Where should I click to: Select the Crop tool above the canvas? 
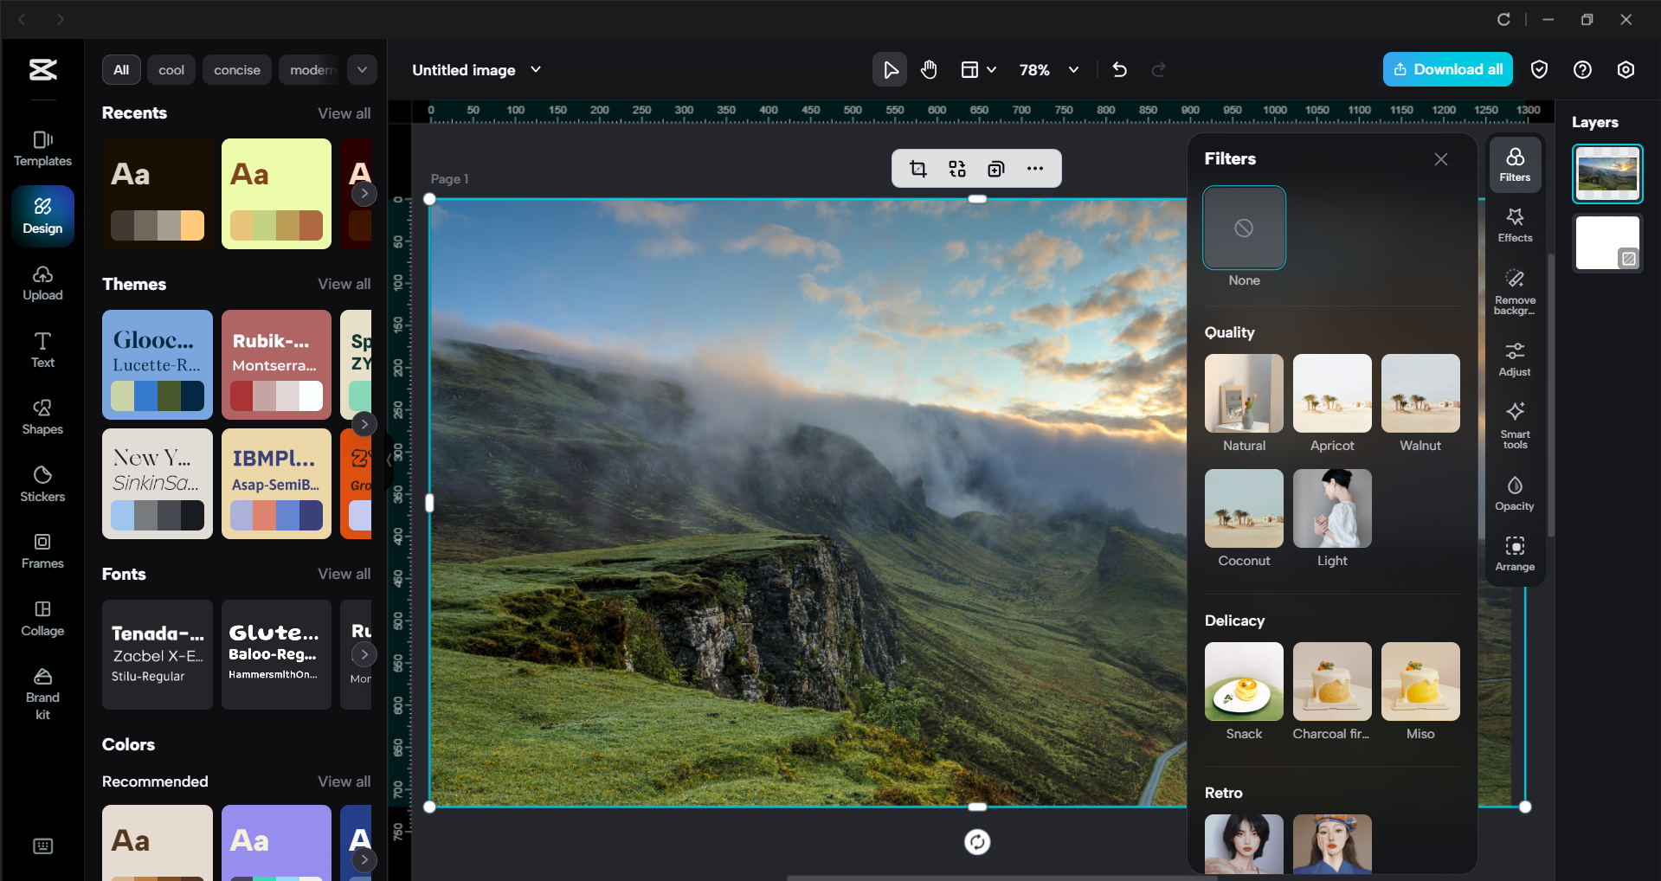click(x=917, y=169)
